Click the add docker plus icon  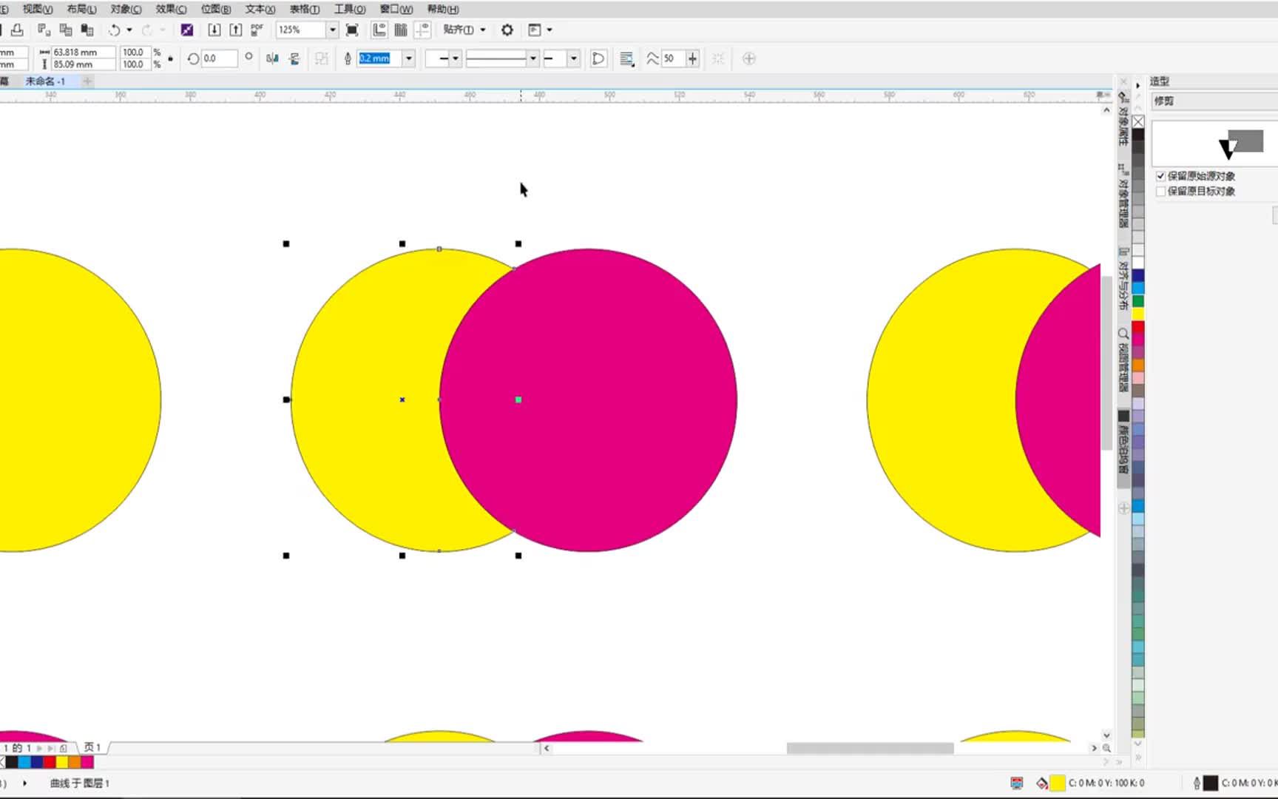tap(1124, 508)
